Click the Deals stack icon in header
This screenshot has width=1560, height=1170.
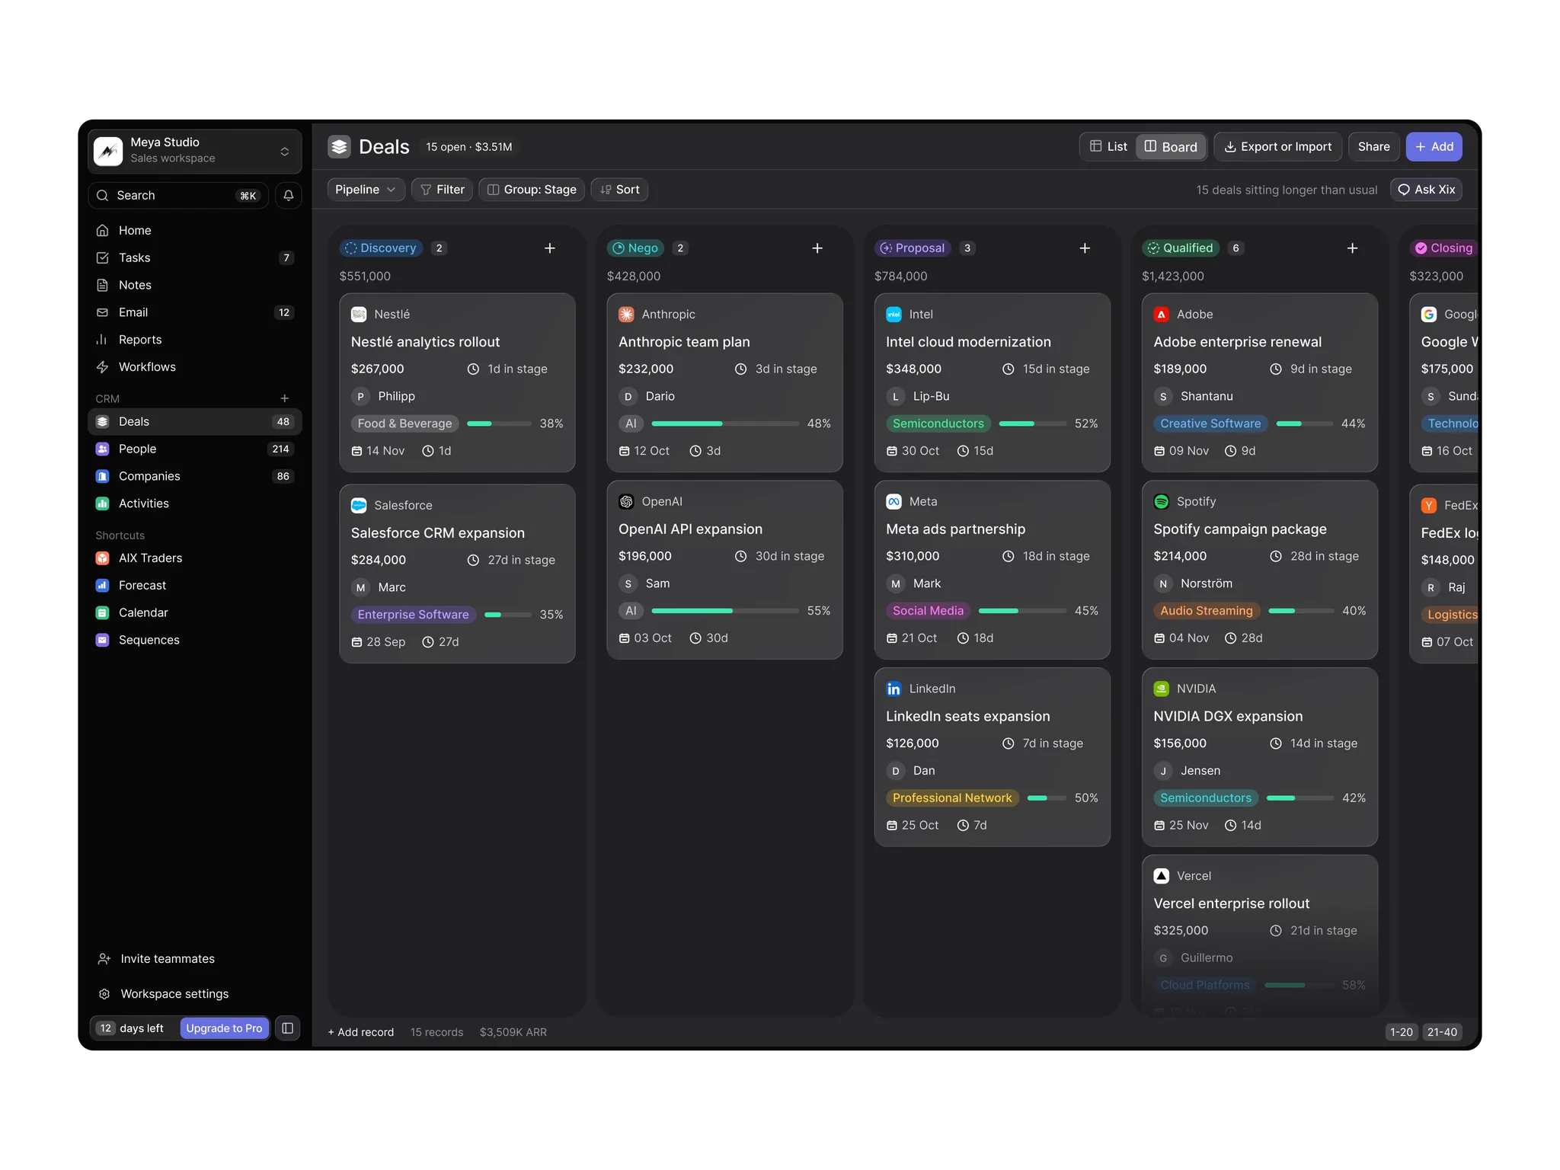point(339,147)
